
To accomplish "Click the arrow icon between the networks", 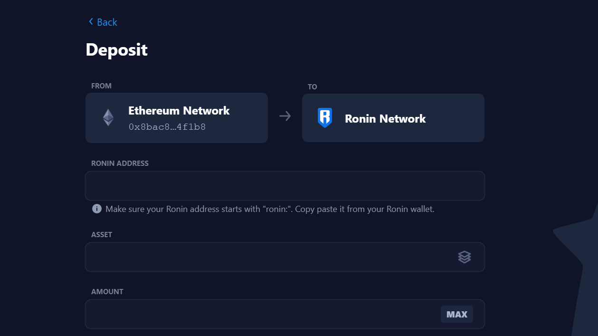I will click(285, 116).
